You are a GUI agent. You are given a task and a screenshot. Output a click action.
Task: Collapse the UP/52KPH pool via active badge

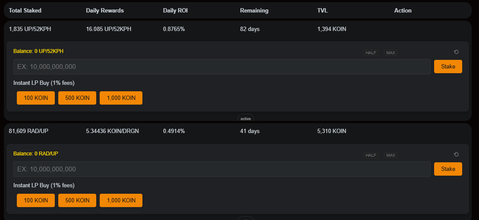(246, 118)
